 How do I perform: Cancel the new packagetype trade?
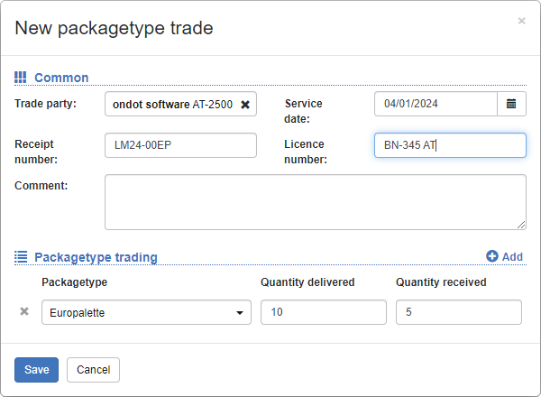(x=93, y=370)
